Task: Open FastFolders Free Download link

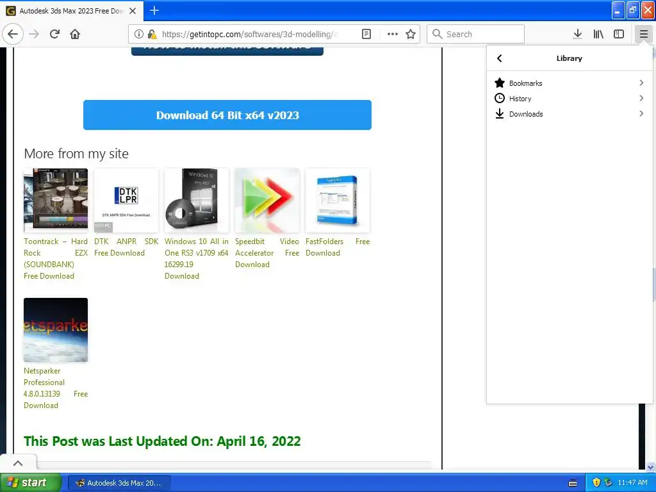Action: coord(338,247)
